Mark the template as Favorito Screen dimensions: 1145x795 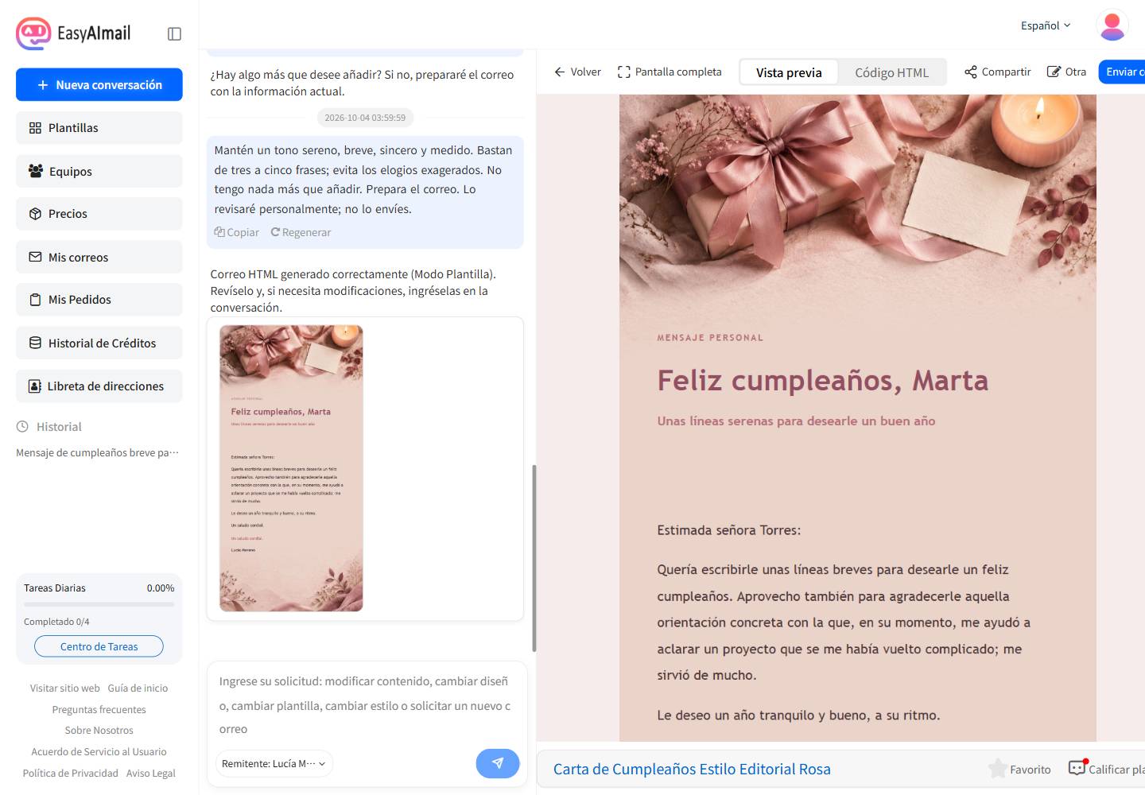[1019, 769]
